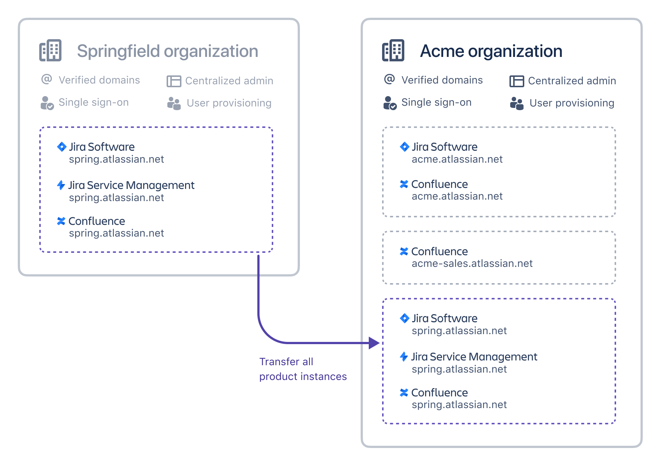Click the Jira Software icon in Springfield organization
This screenshot has width=662, height=465.
tap(62, 147)
